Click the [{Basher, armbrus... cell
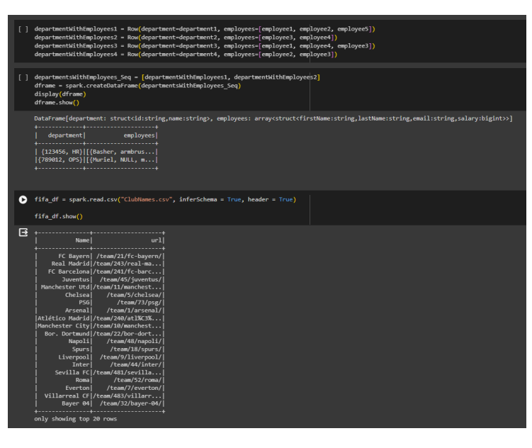The image size is (532, 448). tap(120, 152)
